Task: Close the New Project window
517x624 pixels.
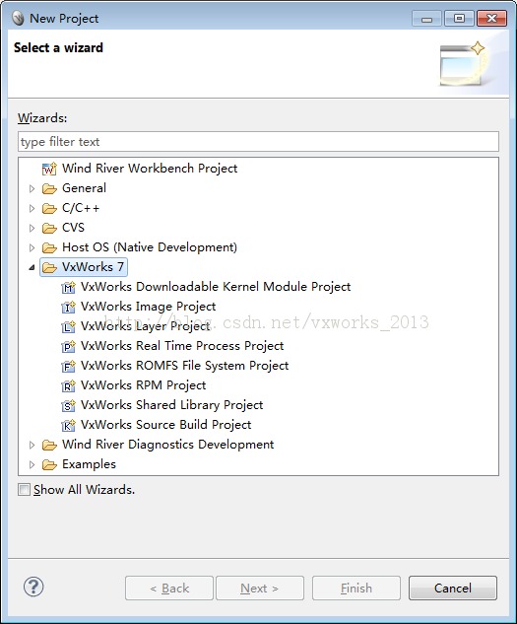Action: point(492,19)
